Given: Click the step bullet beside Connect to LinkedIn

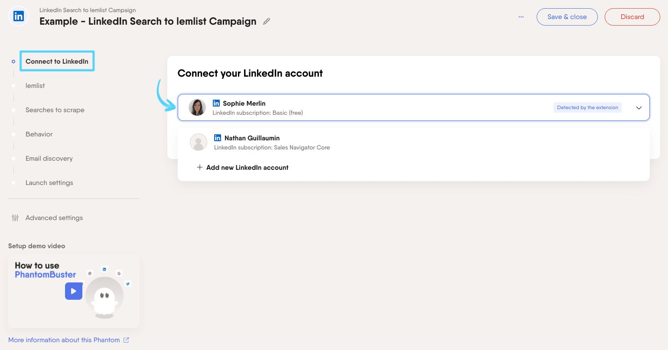Looking at the screenshot, I should pyautogui.click(x=13, y=62).
